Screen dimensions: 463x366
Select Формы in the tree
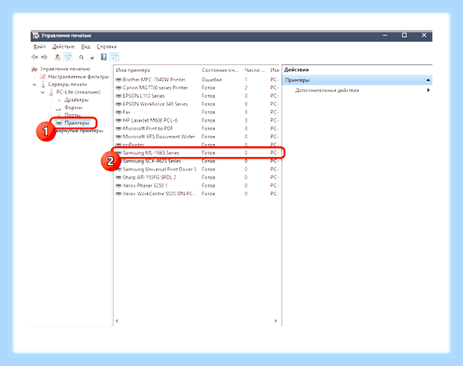tap(73, 108)
